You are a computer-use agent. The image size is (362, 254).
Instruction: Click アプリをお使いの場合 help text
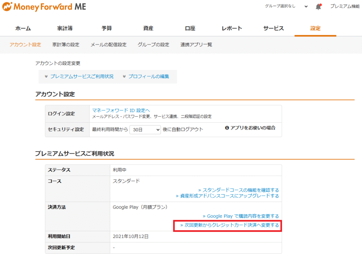253,128
